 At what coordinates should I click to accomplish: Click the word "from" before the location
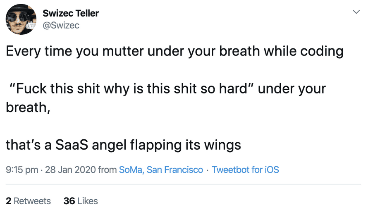click(x=107, y=170)
